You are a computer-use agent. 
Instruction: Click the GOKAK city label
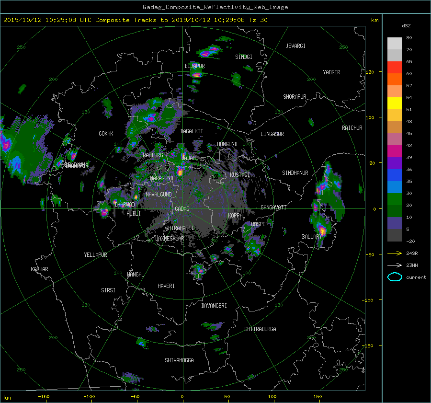click(106, 134)
